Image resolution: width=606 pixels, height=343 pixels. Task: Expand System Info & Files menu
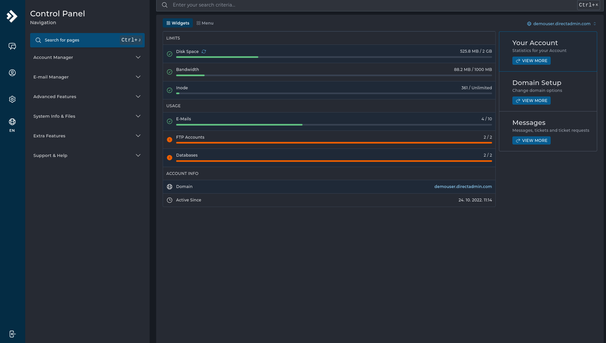[87, 116]
